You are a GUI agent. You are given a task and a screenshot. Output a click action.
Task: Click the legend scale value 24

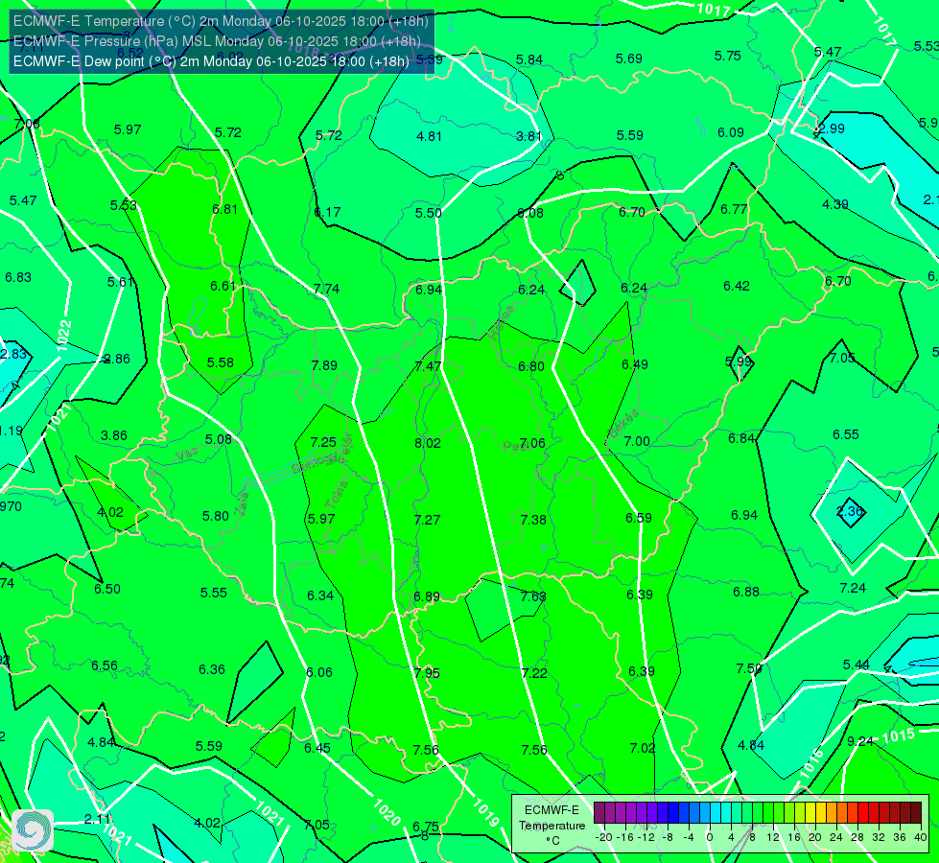(x=836, y=837)
